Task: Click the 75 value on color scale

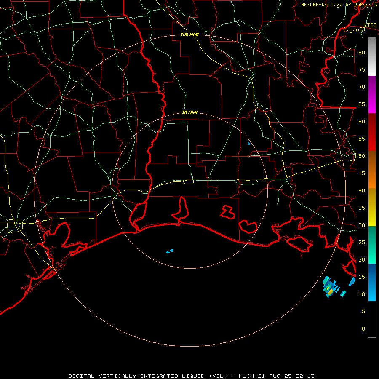Action: click(x=362, y=69)
